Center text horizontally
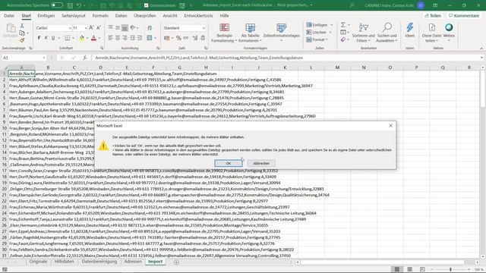Viewport: 486px width, 273px height. coord(118,38)
